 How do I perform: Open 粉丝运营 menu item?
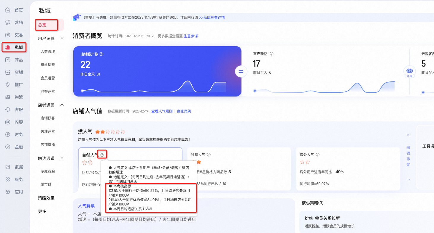click(x=48, y=65)
